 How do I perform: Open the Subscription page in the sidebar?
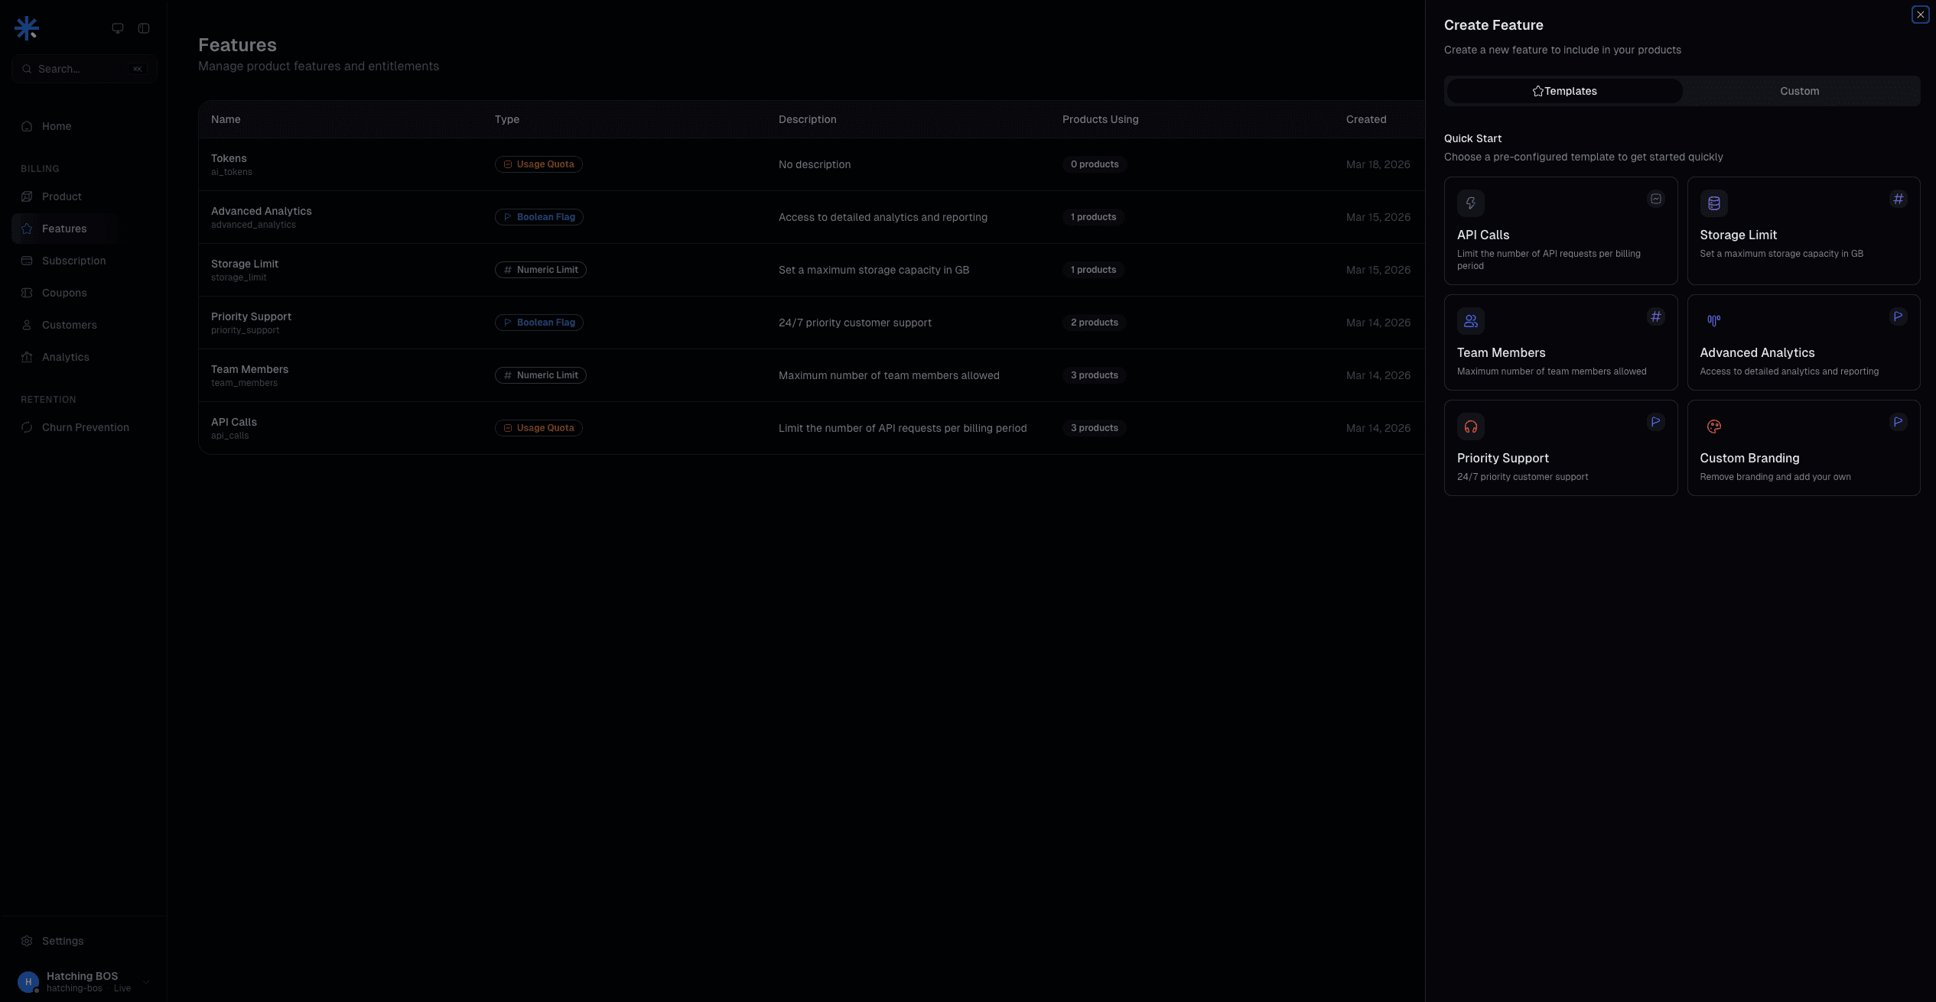pos(73,261)
